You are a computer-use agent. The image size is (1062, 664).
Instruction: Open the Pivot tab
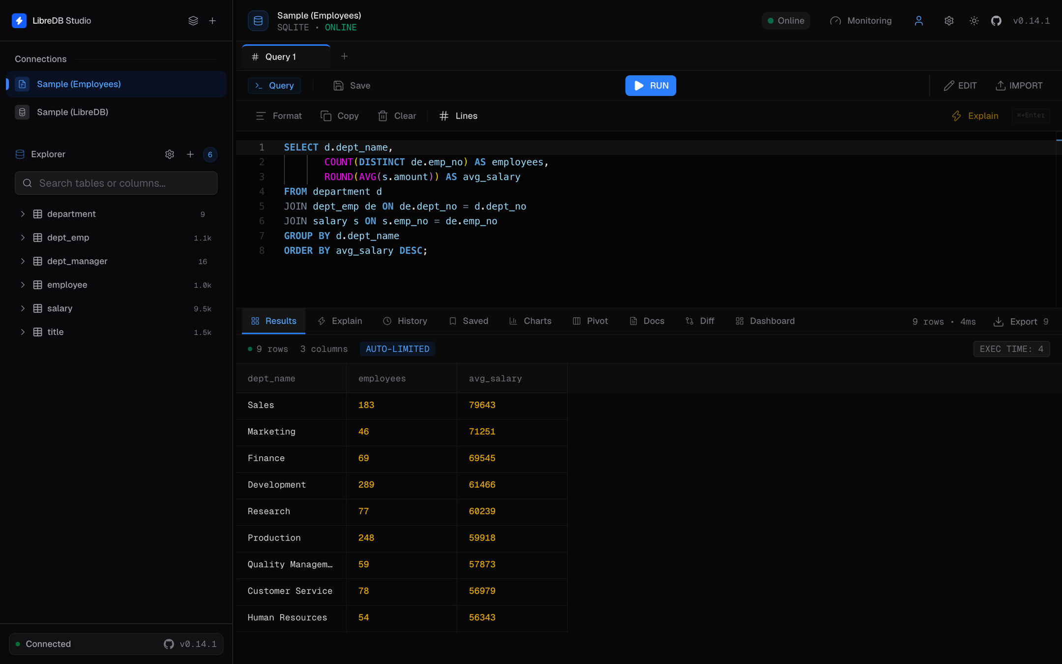[x=590, y=321]
